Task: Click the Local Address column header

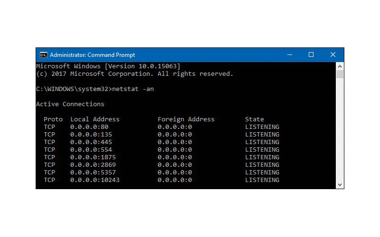Action: [95, 119]
